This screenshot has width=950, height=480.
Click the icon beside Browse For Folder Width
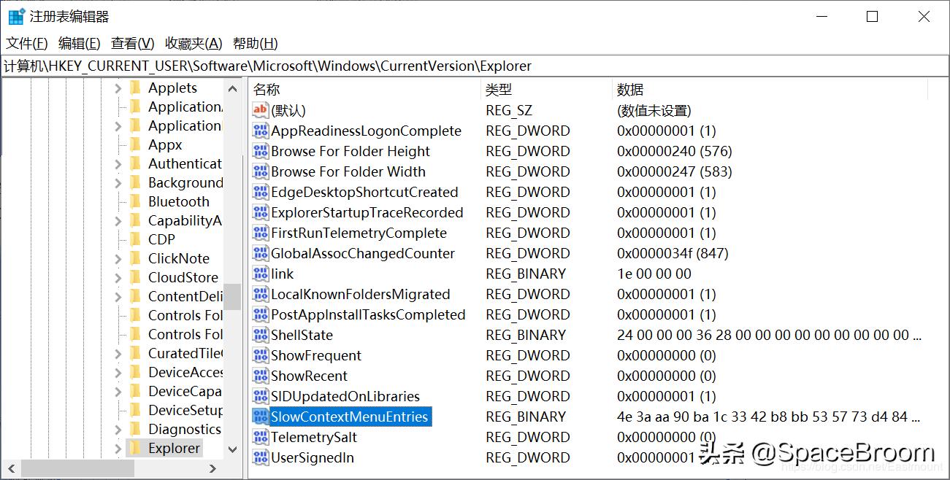[x=261, y=171]
